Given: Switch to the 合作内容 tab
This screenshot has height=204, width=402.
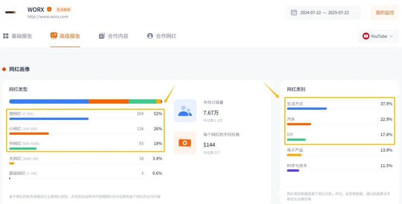Looking at the screenshot, I should click(x=114, y=36).
